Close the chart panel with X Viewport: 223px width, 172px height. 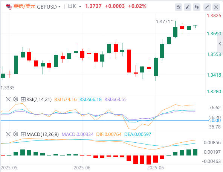point(216,7)
